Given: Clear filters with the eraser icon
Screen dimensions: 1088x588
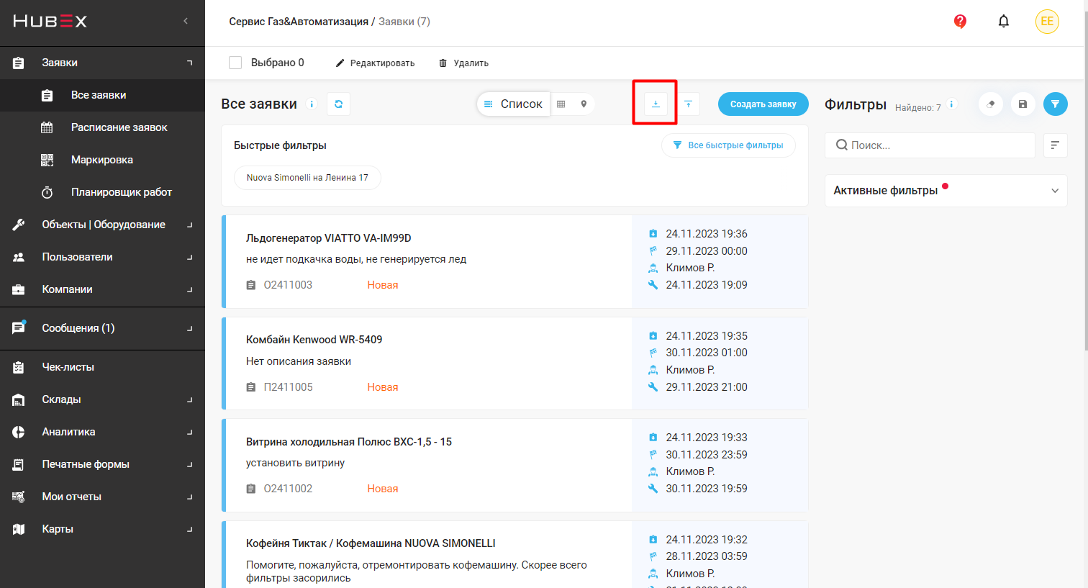Looking at the screenshot, I should coord(990,104).
